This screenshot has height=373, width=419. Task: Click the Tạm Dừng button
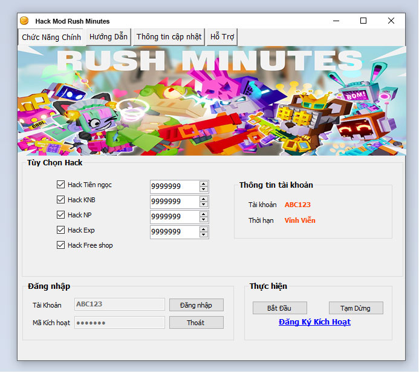pos(356,308)
